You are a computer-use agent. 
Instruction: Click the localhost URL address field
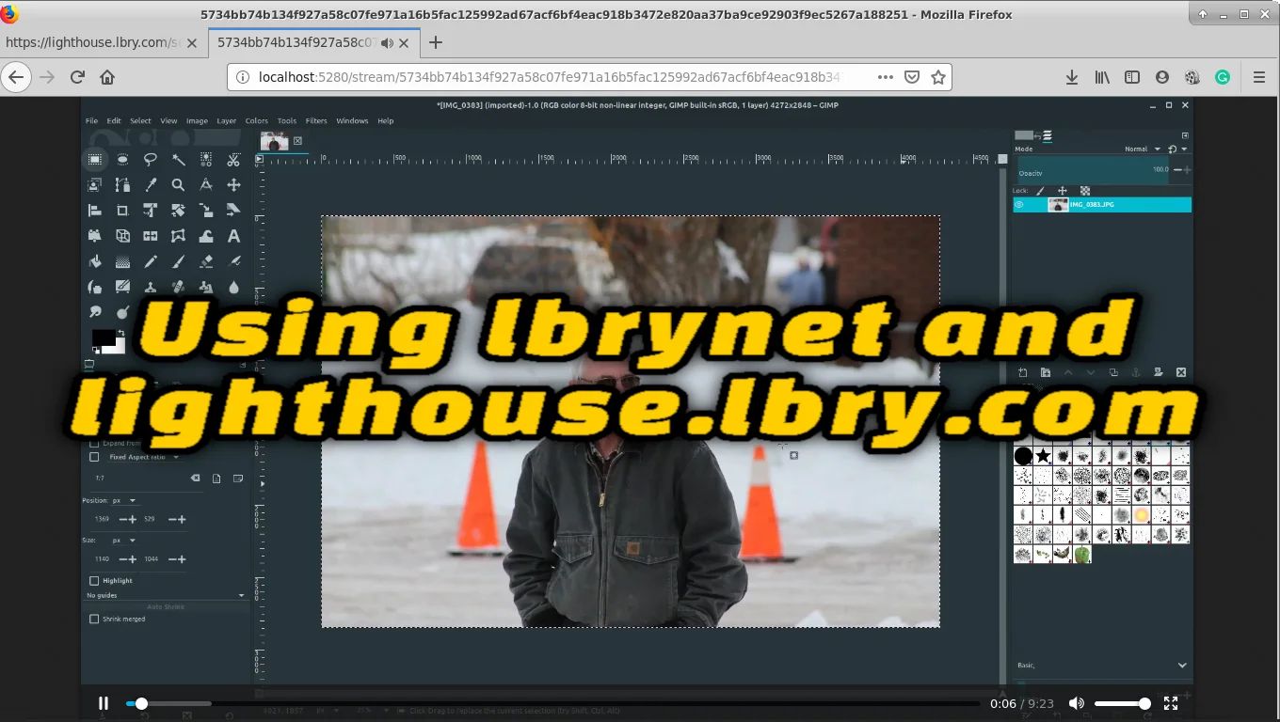pos(550,77)
